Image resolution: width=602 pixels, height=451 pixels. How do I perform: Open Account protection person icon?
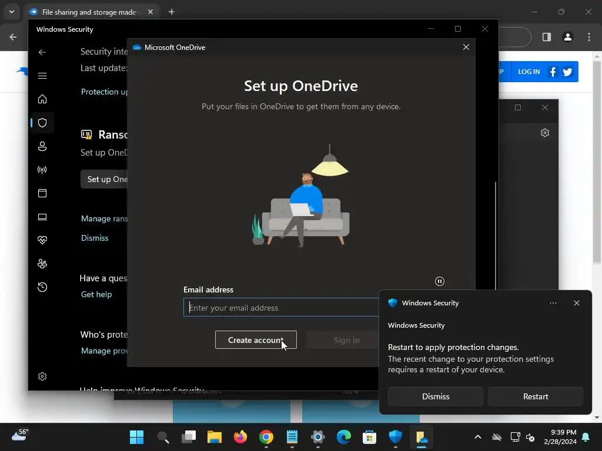pos(42,146)
